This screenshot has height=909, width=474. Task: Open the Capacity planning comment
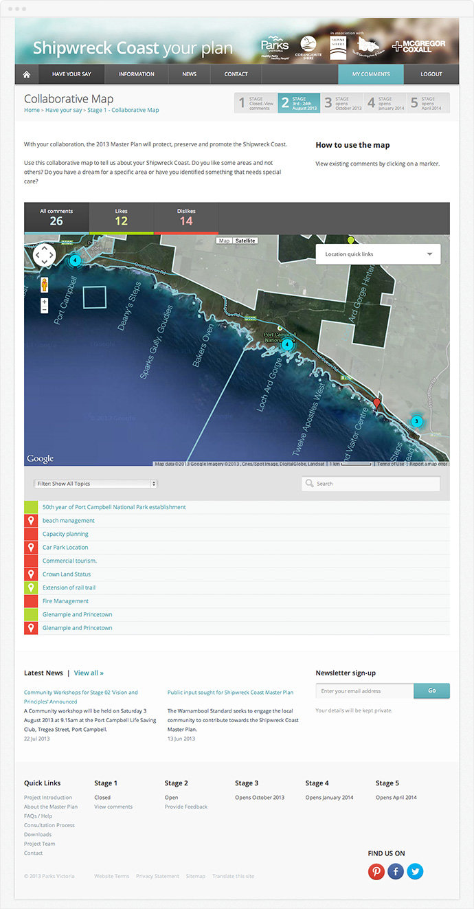coord(65,534)
